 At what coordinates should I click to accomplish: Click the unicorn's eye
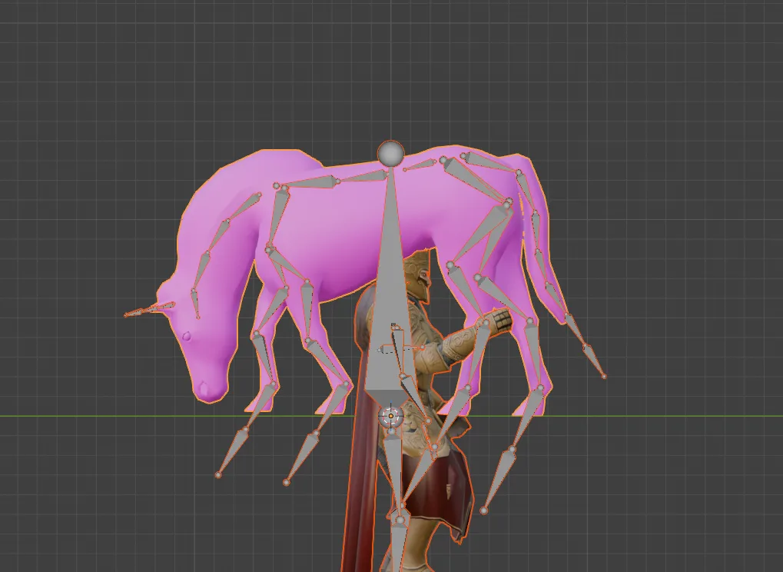(187, 336)
